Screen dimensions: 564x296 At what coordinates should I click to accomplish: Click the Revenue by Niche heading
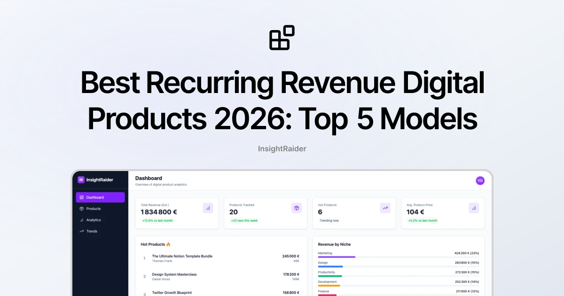click(x=334, y=244)
